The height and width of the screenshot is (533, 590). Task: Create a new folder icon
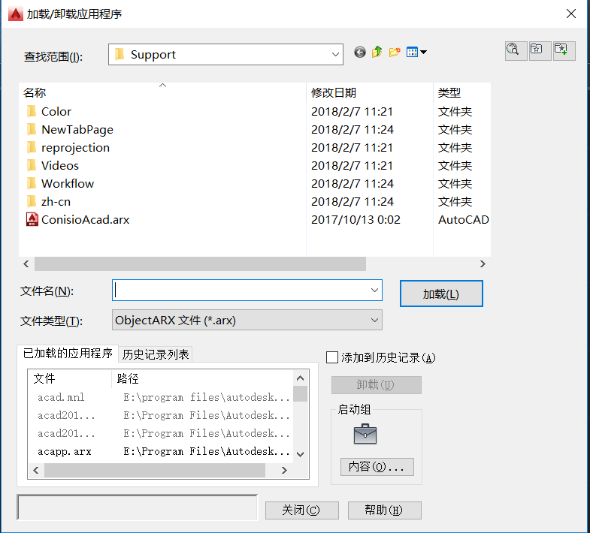point(395,52)
